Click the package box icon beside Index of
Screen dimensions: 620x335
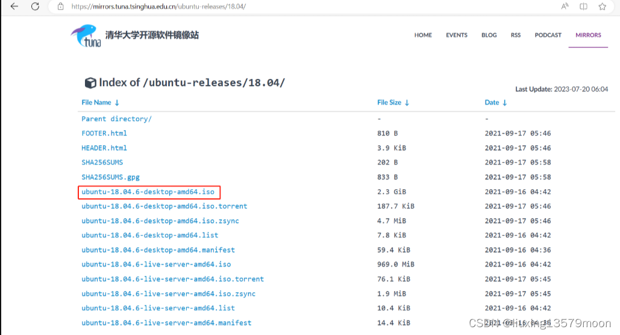90,83
